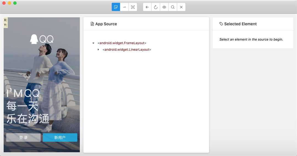
Task: Toggle the recording eye icon
Action: 164,7
